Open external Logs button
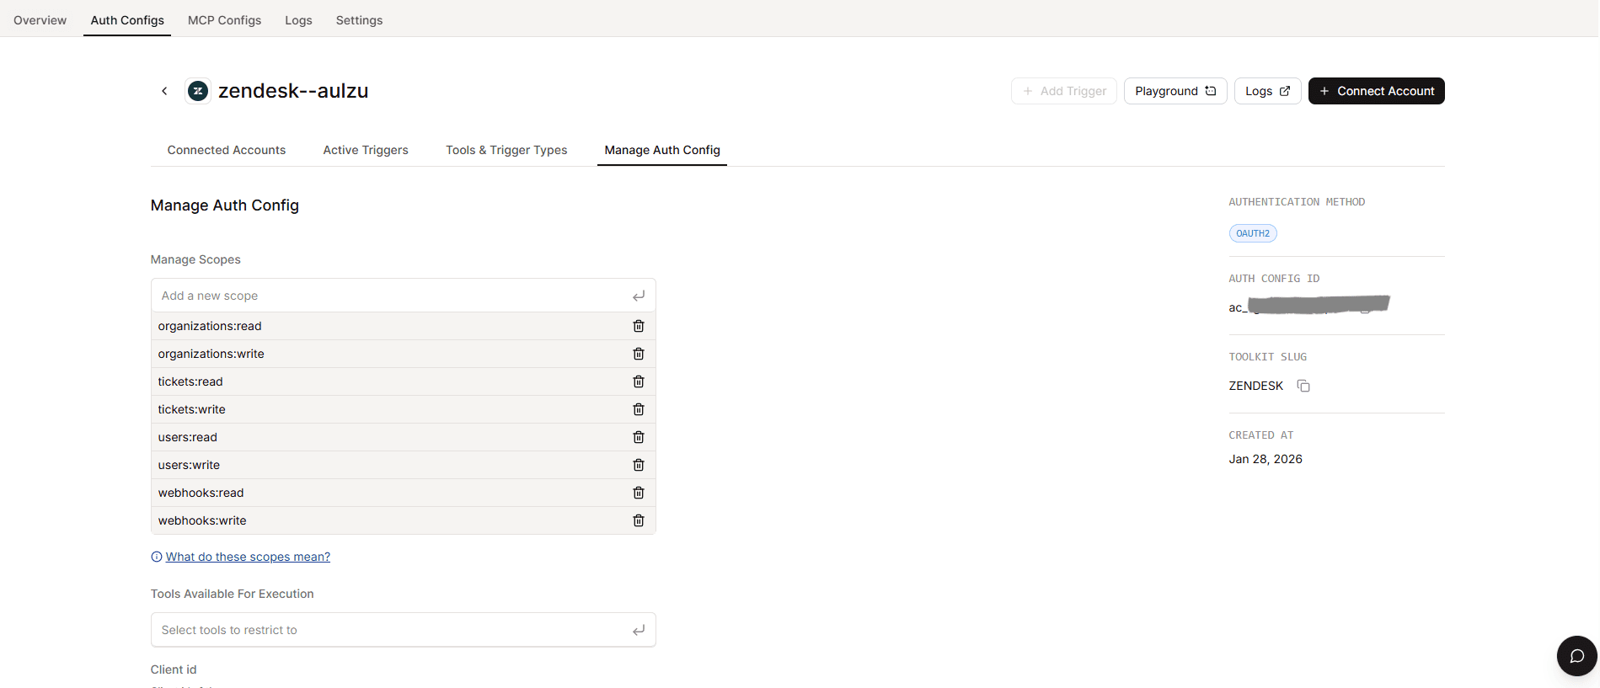This screenshot has width=1600, height=688. [x=1268, y=91]
